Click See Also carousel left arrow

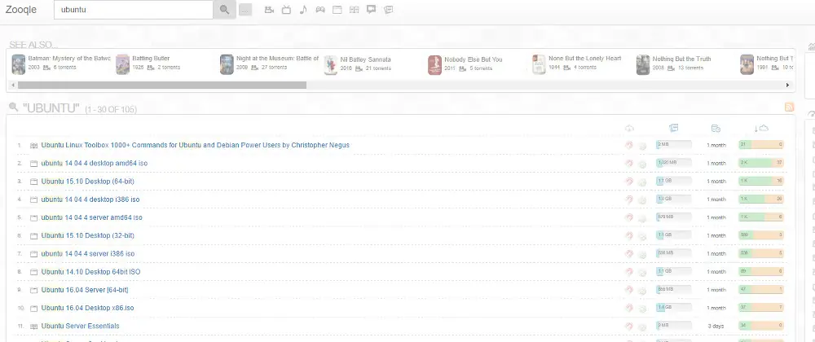(12, 85)
